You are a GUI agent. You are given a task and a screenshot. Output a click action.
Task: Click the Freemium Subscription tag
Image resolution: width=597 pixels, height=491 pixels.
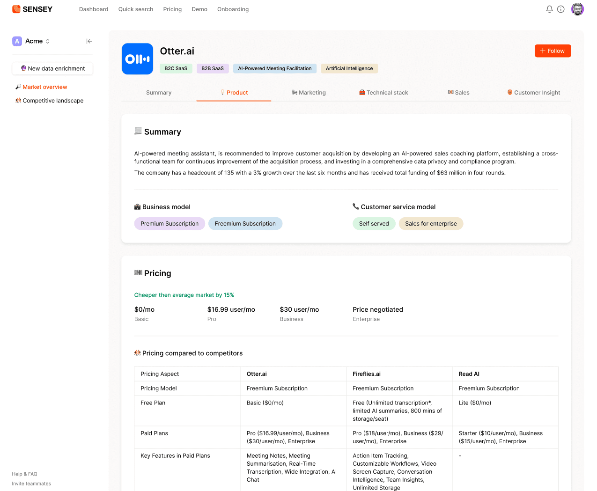point(245,224)
